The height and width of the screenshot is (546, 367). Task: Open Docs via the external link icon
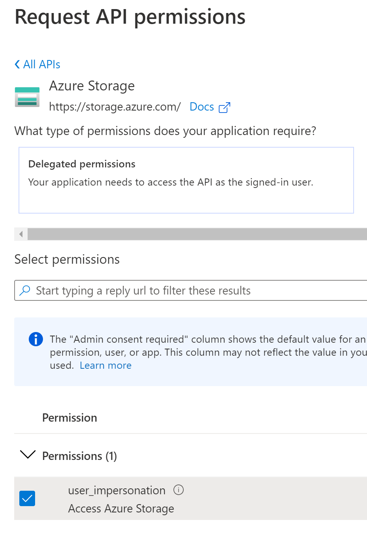click(224, 107)
